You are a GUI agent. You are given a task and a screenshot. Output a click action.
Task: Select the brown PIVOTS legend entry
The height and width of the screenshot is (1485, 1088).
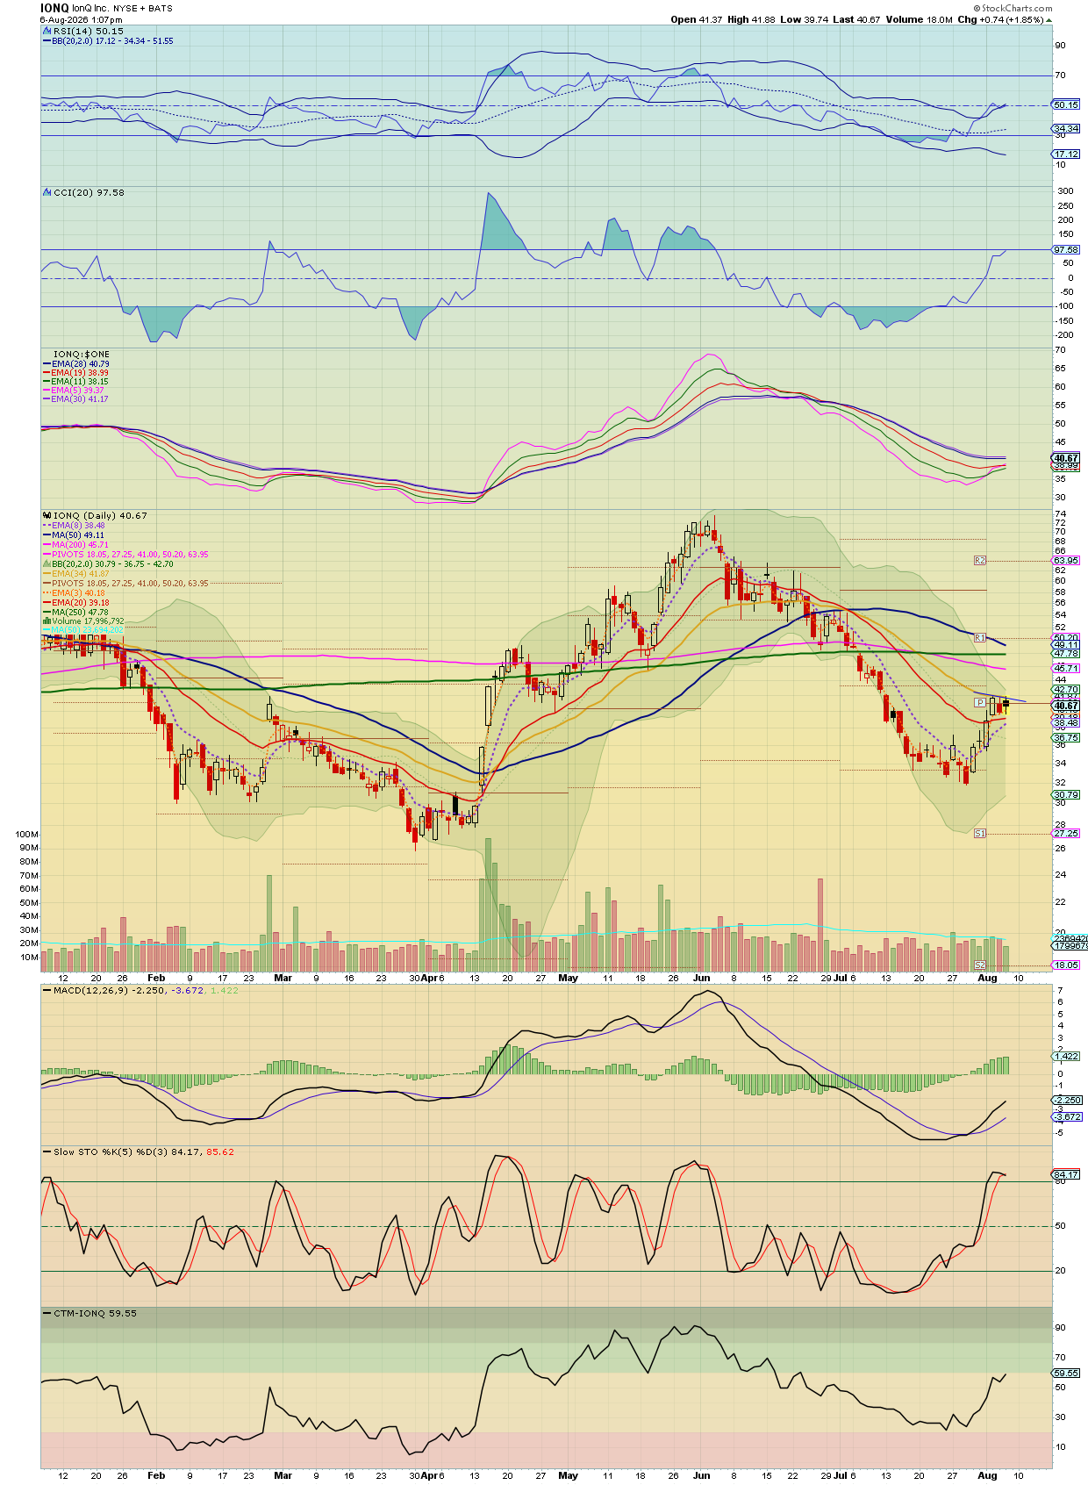[x=126, y=583]
